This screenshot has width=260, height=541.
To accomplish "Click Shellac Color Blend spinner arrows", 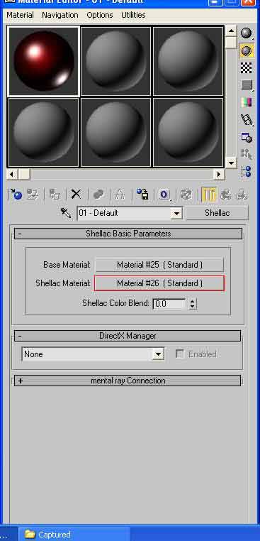I will click(193, 304).
